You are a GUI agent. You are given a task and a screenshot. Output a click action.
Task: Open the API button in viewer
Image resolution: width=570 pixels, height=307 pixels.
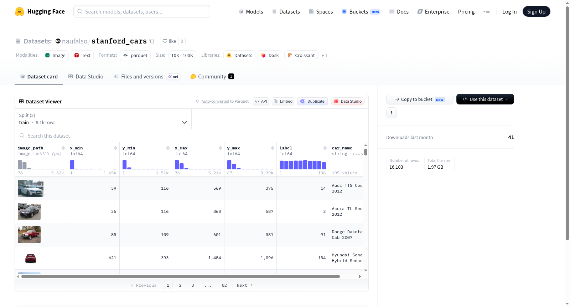[x=261, y=101]
